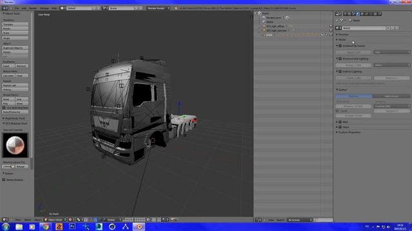Image resolution: width=412 pixels, height=231 pixels.
Task: Open Windows Explorer folder from taskbar
Action: [19, 227]
